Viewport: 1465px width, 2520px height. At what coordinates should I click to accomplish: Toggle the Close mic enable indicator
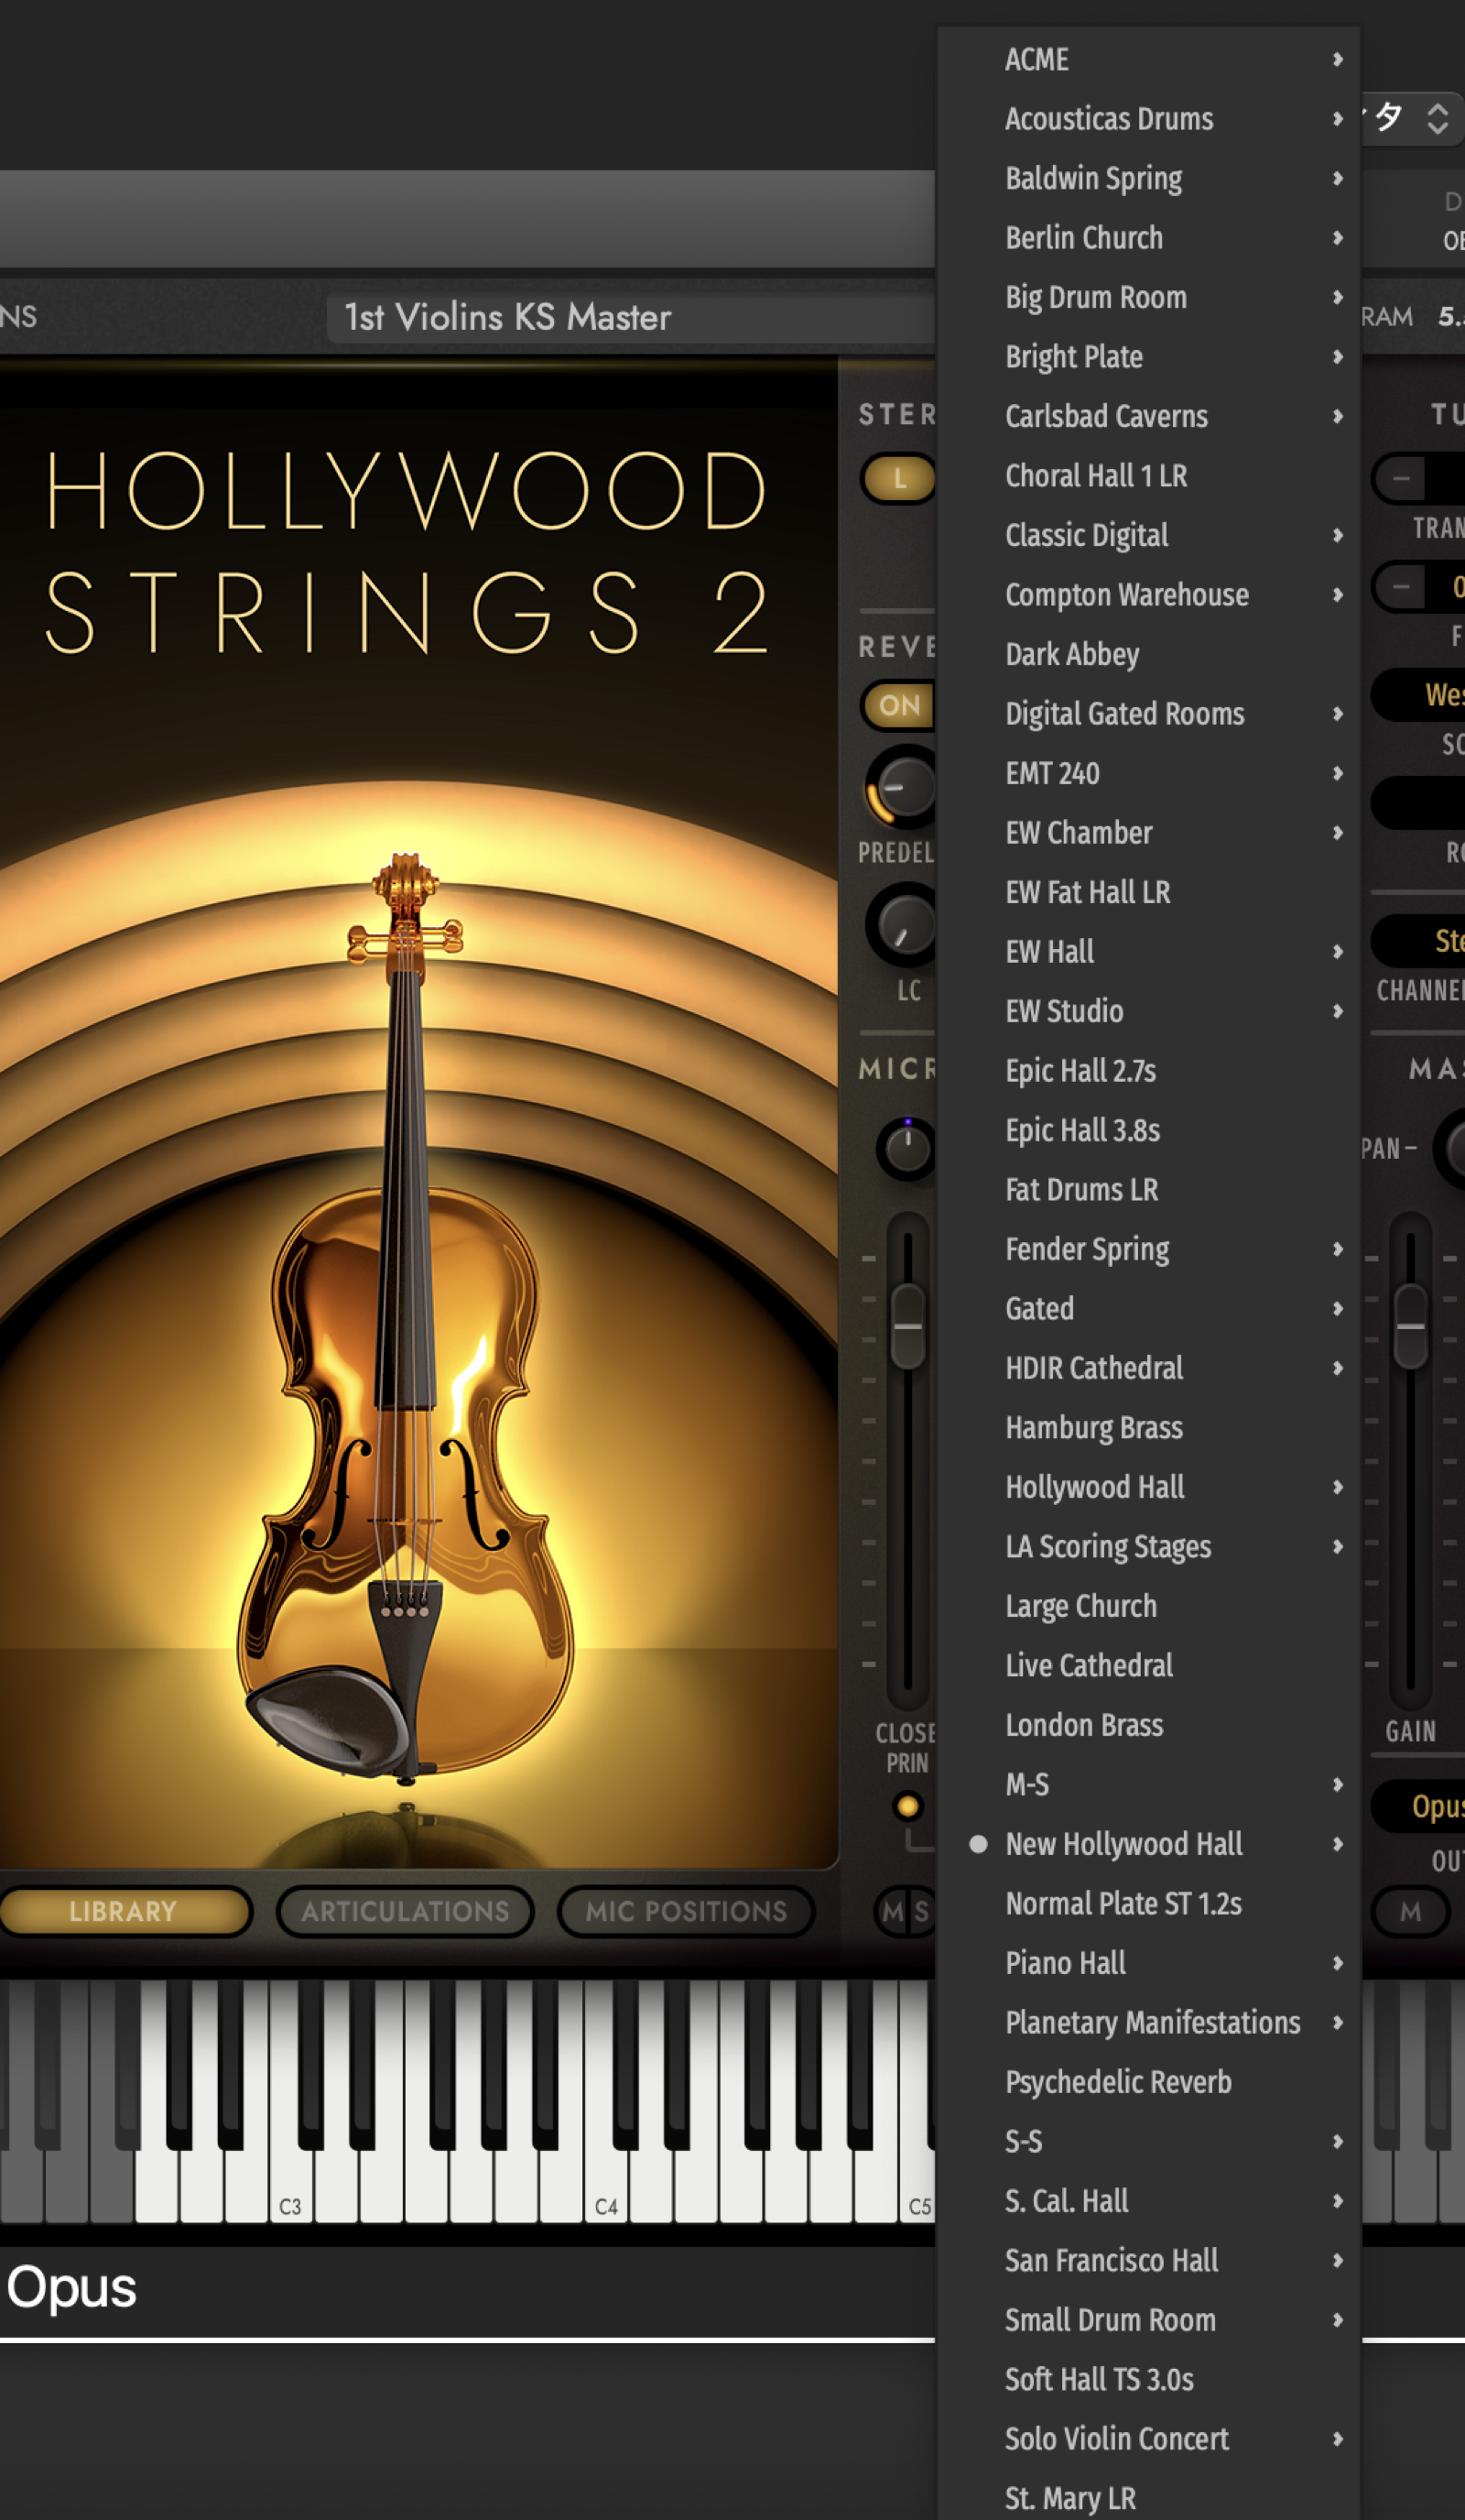click(907, 1807)
